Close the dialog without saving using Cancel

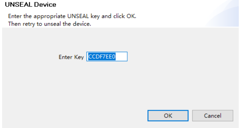213,116
